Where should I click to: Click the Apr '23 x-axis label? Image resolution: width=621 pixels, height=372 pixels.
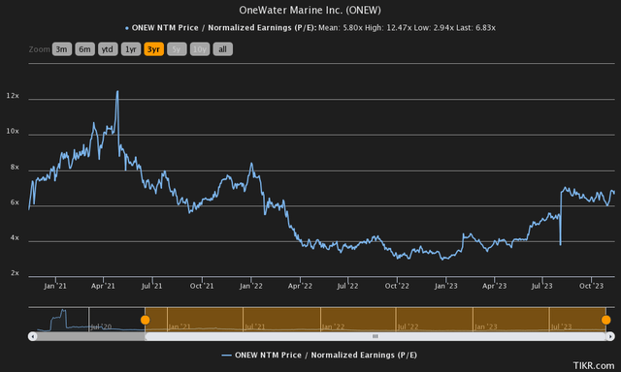point(494,286)
